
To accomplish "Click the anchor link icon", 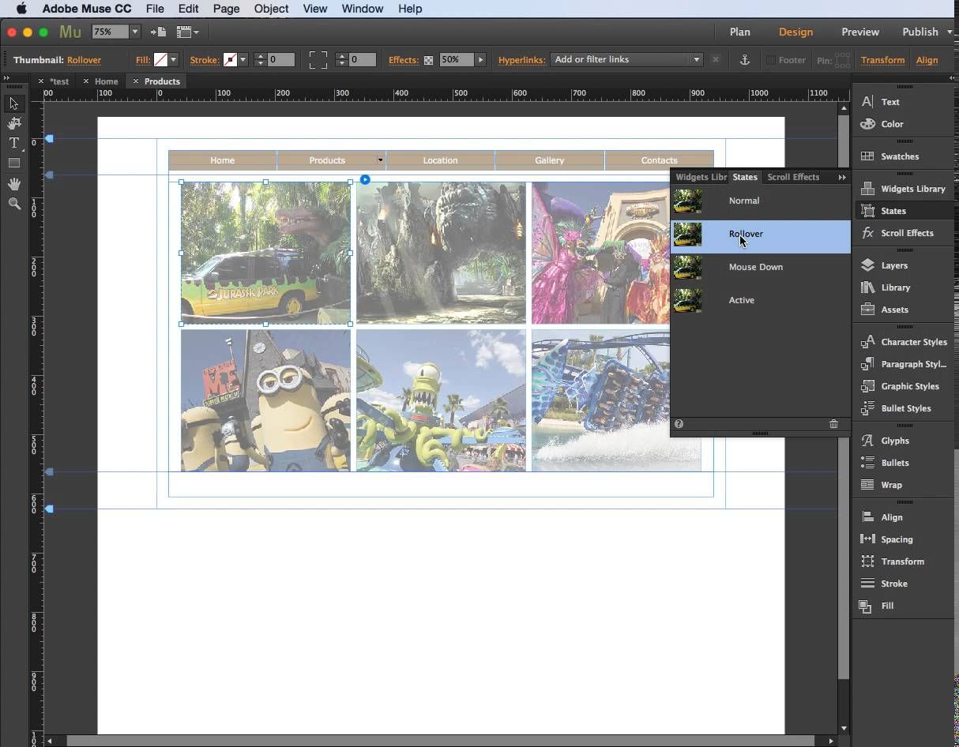I will tap(744, 60).
